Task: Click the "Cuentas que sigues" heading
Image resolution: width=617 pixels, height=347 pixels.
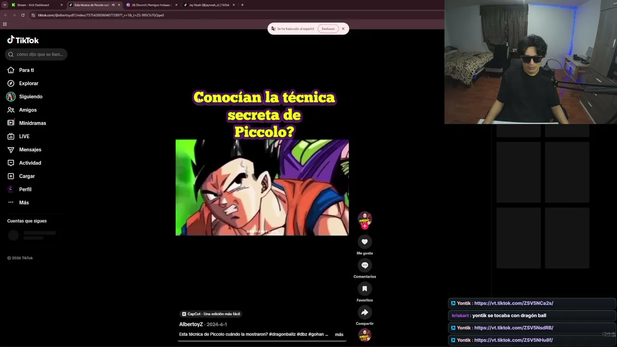Action: pyautogui.click(x=27, y=221)
